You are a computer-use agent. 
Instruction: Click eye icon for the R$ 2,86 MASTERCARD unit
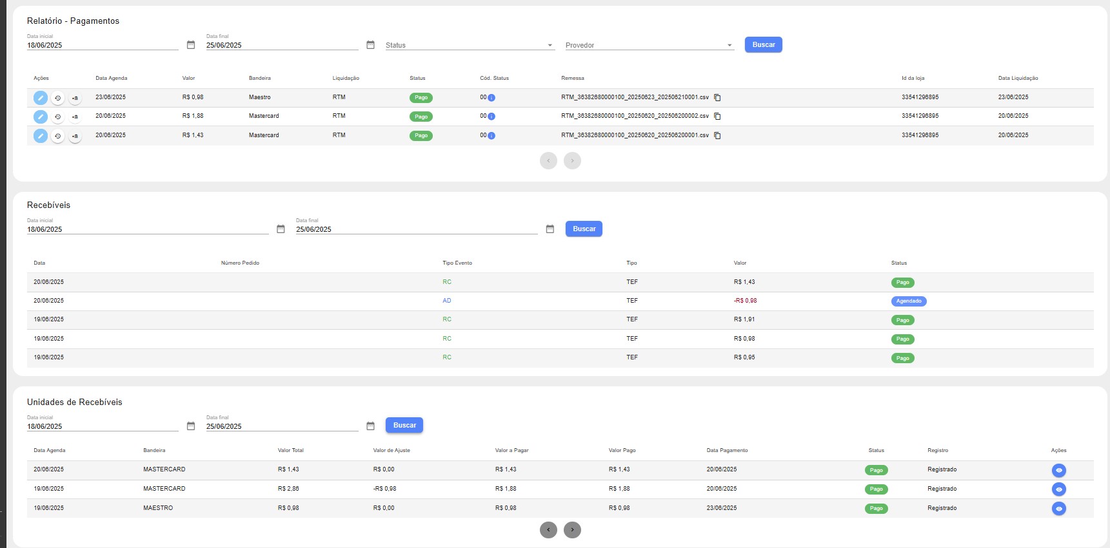point(1058,489)
